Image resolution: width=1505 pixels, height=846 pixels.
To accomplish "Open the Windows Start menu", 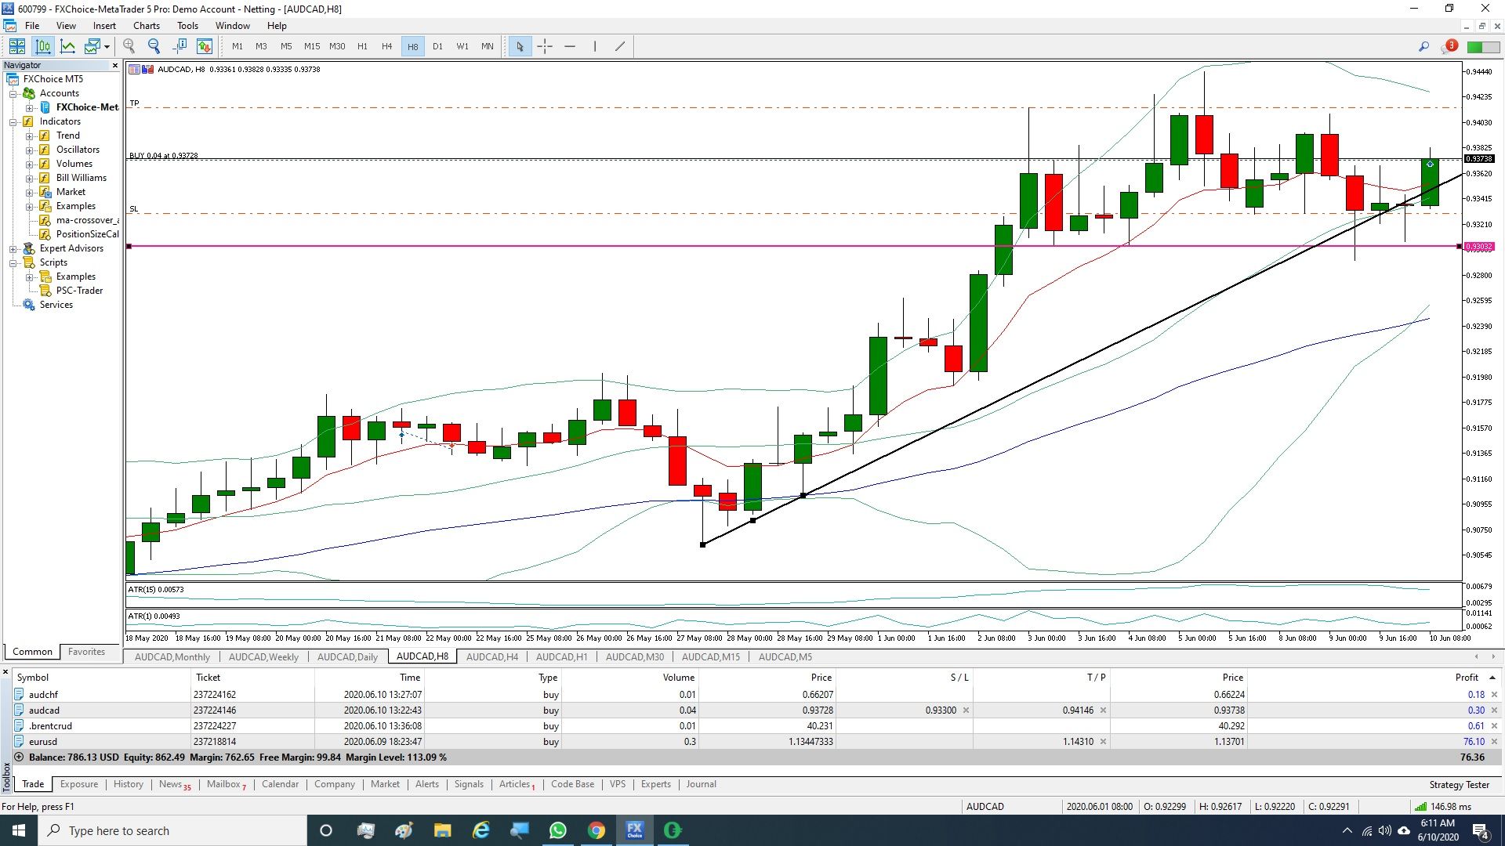I will (x=19, y=830).
